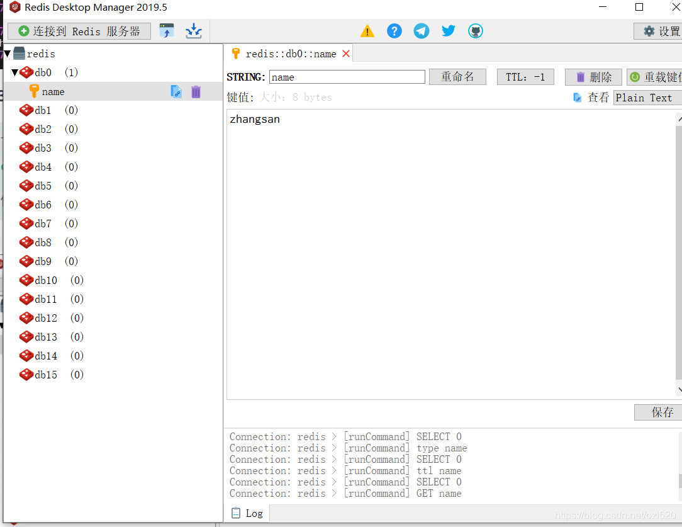682x527 pixels.
Task: Click the db0 database cube icon
Action: pos(26,72)
